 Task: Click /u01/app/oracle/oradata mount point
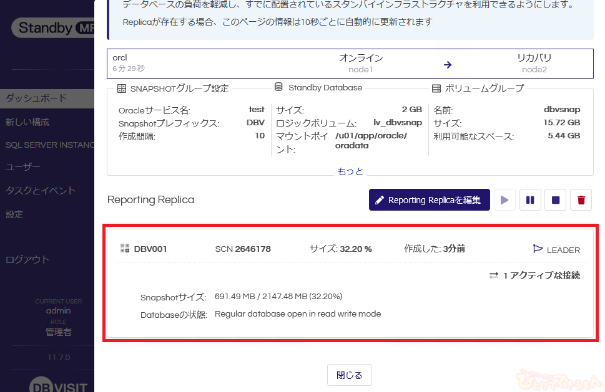click(371, 141)
